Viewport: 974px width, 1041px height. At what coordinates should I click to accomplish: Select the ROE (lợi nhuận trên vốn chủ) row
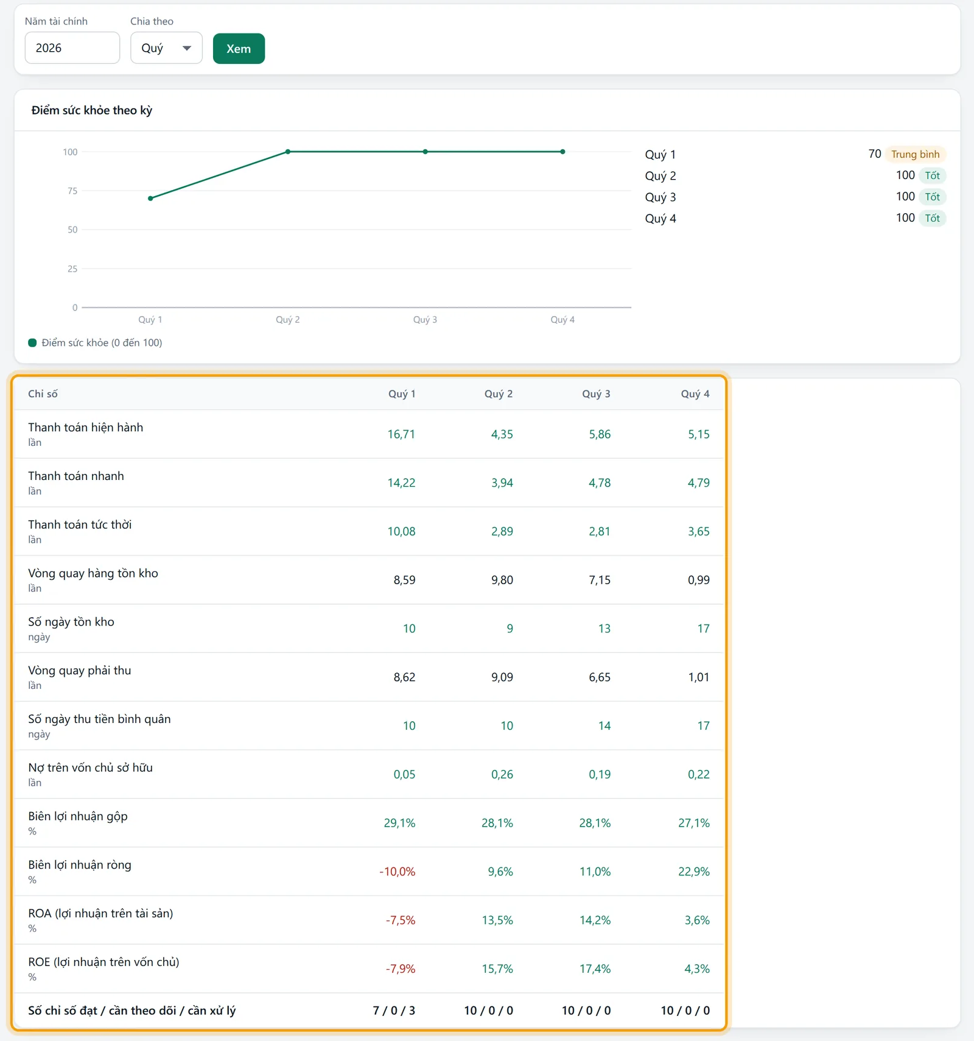pyautogui.click(x=369, y=969)
